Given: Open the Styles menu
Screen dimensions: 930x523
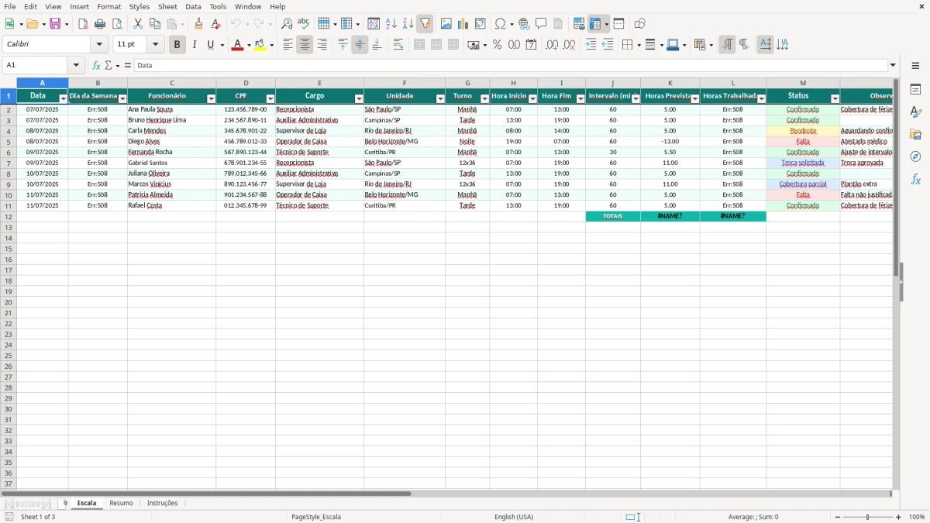Looking at the screenshot, I should pyautogui.click(x=139, y=6).
